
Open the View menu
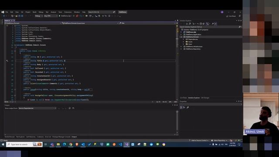pyautogui.click(x=17, y=12)
